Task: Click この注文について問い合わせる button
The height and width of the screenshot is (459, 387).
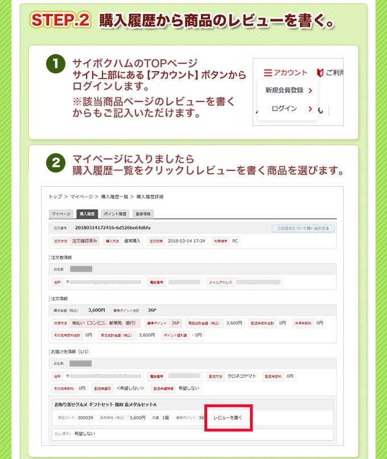Action: point(303,228)
